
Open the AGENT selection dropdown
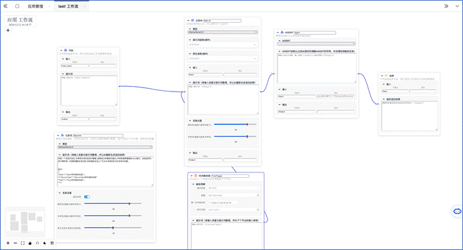316,44
